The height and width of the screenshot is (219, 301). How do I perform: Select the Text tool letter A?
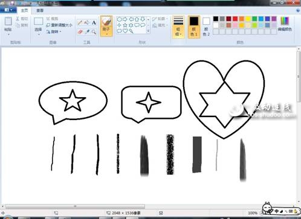[94, 22]
